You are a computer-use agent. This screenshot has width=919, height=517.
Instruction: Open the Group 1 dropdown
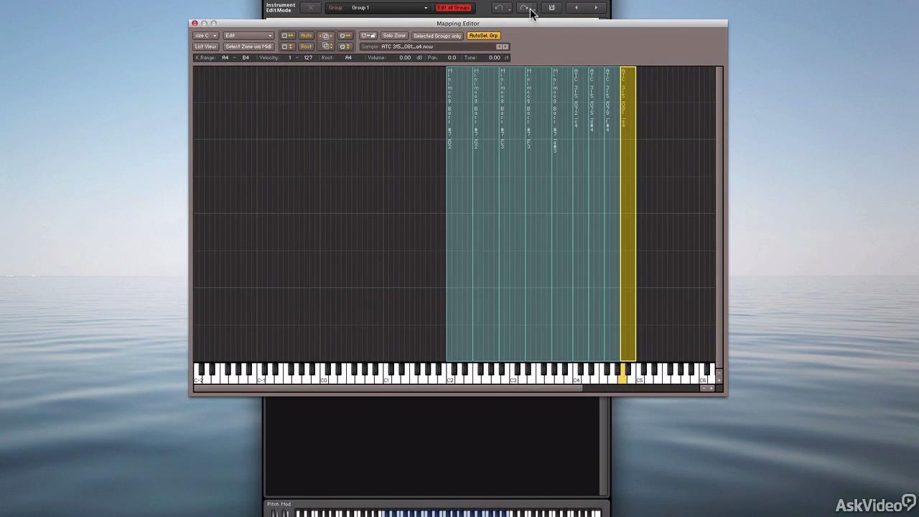[388, 8]
